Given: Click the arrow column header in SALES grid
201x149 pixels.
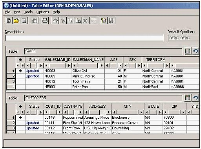Looking at the screenshot, I should (20, 60).
